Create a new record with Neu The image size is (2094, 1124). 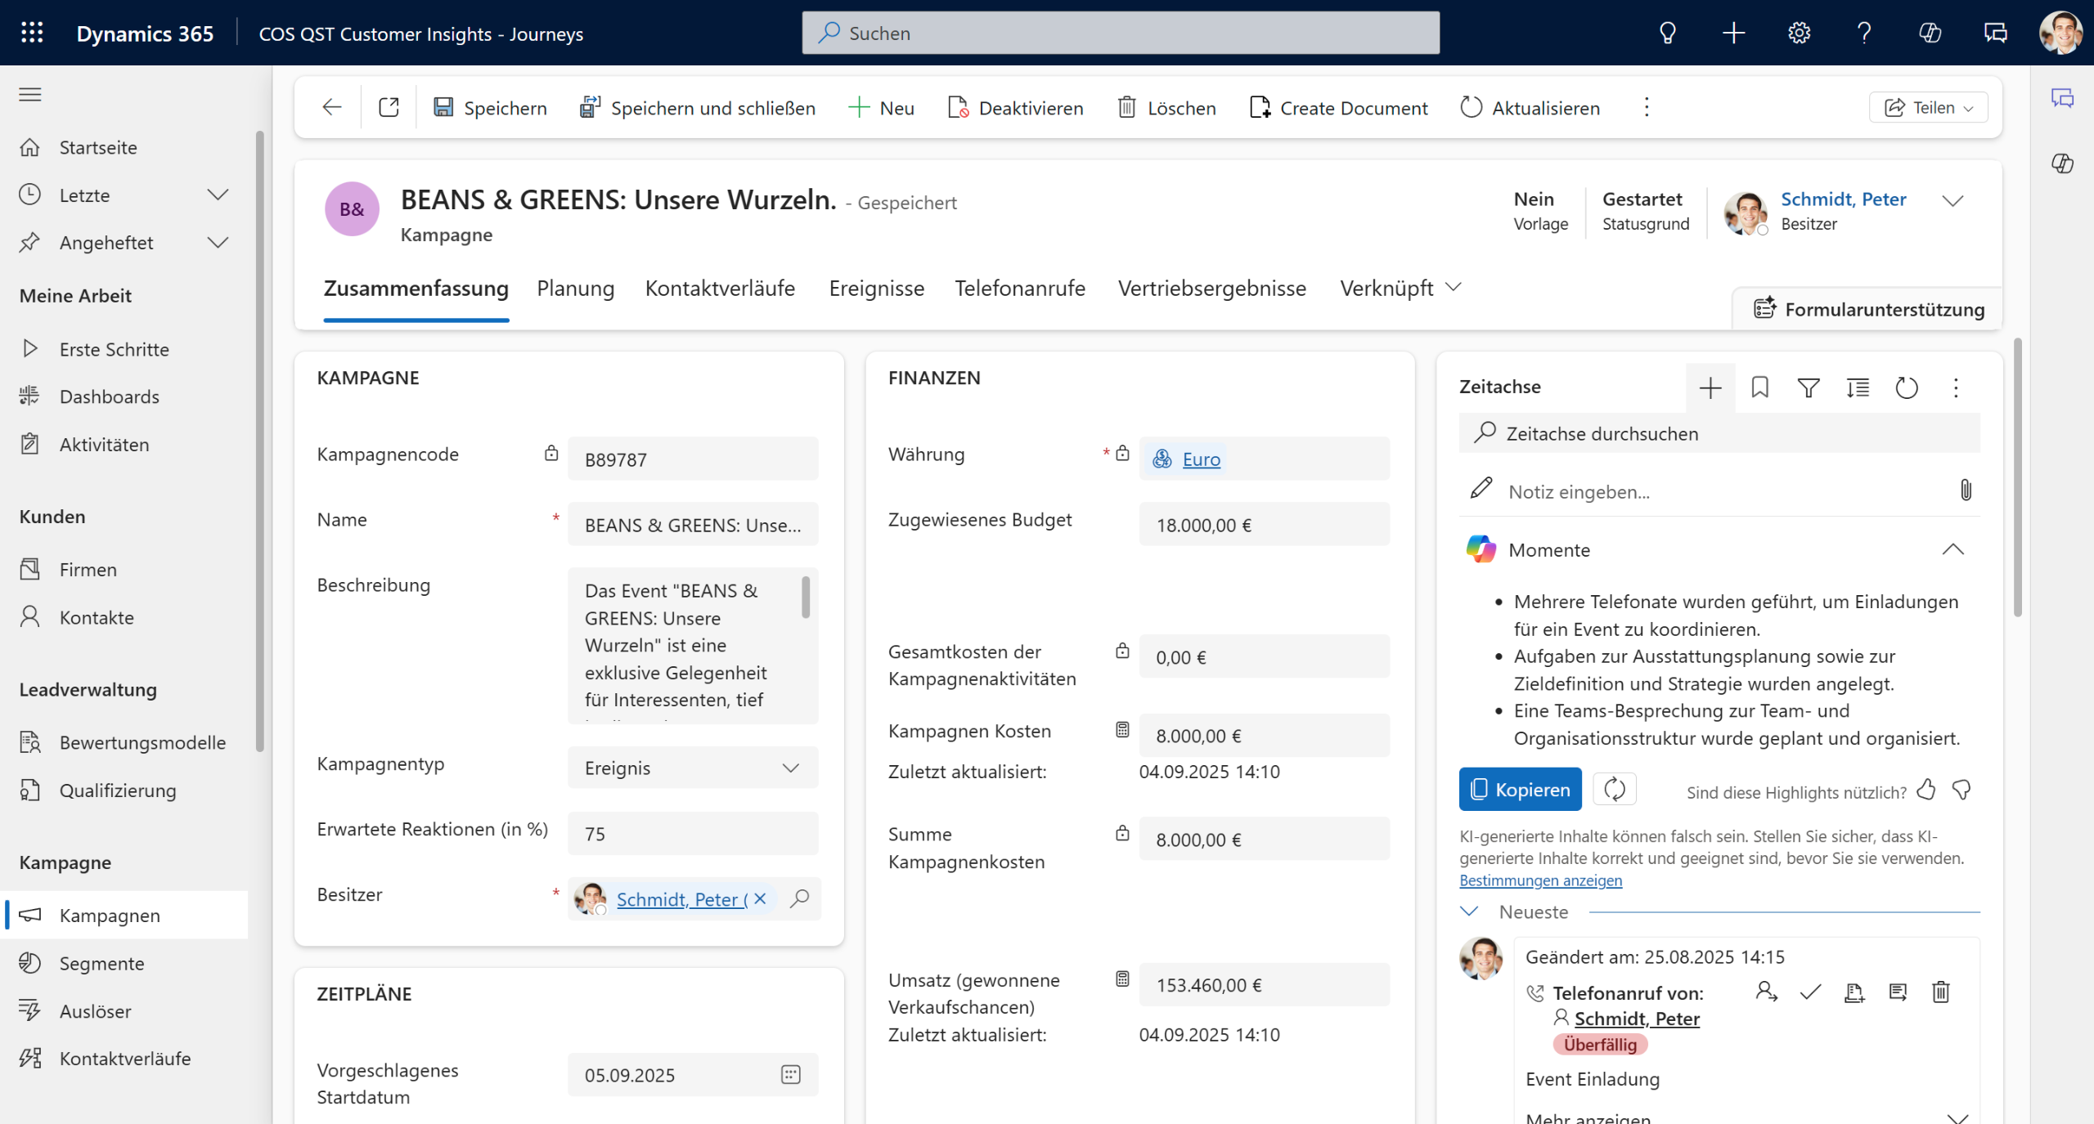[x=882, y=108]
